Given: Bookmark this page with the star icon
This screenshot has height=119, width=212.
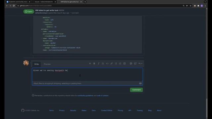Looking at the screenshot, I should click(190, 6).
